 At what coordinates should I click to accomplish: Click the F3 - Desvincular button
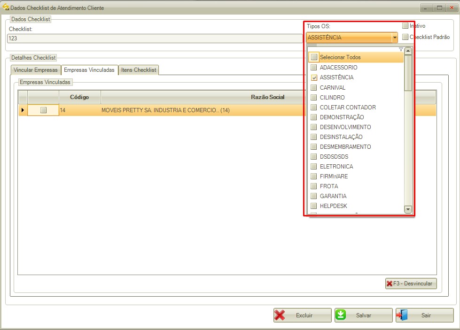pyautogui.click(x=411, y=284)
